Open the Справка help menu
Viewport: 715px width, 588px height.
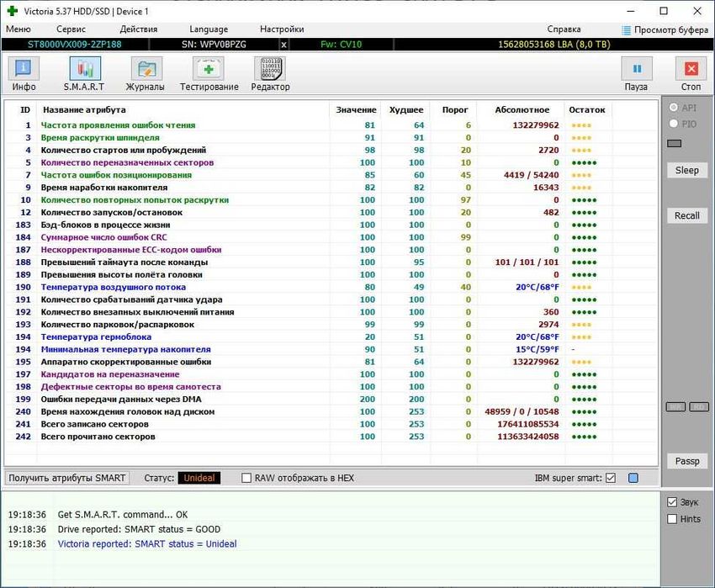point(564,29)
